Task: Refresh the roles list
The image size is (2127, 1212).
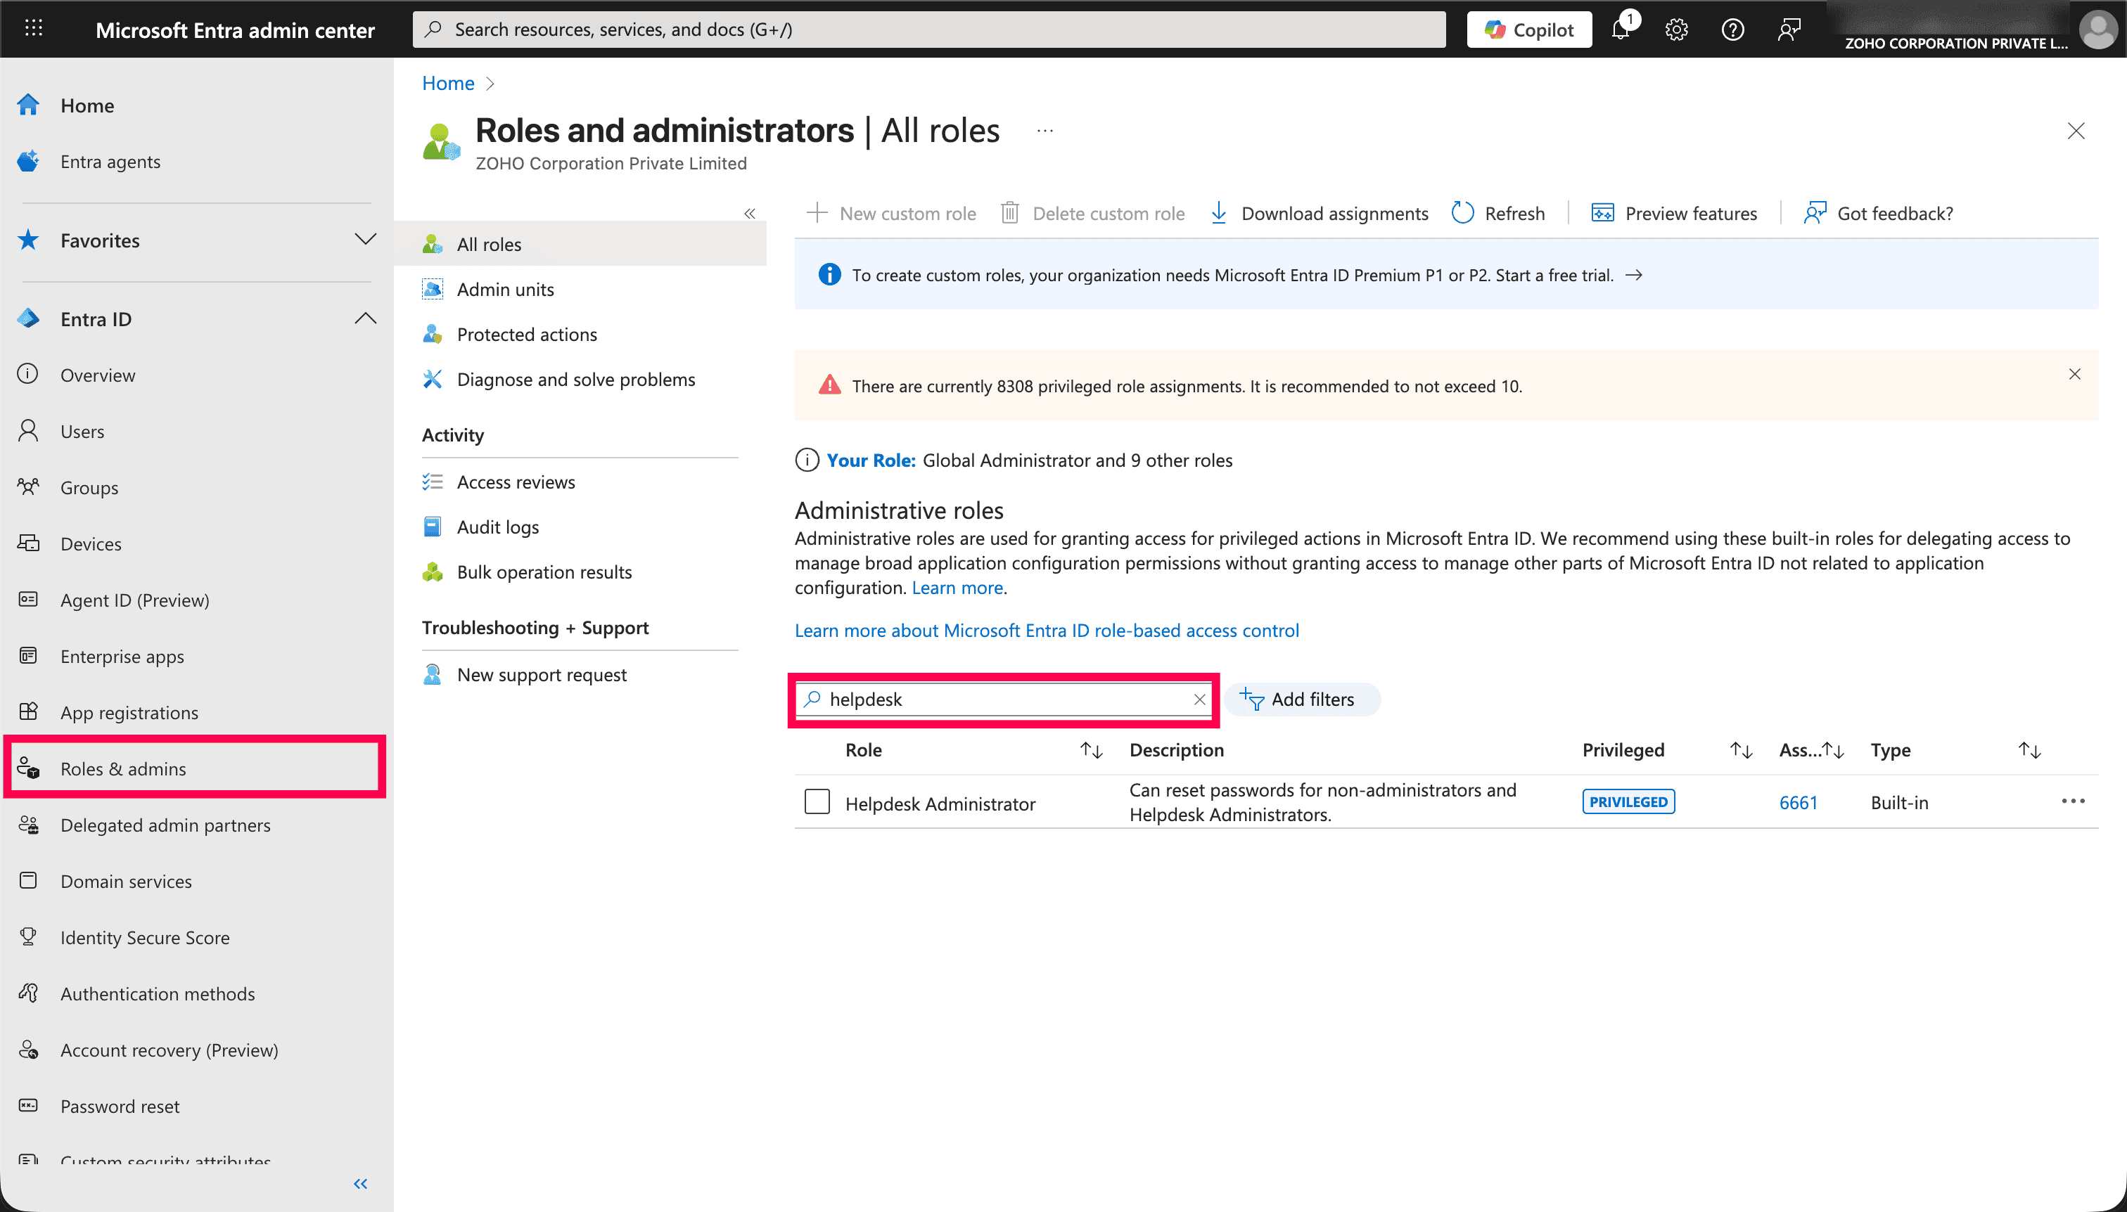Action: pyautogui.click(x=1498, y=213)
